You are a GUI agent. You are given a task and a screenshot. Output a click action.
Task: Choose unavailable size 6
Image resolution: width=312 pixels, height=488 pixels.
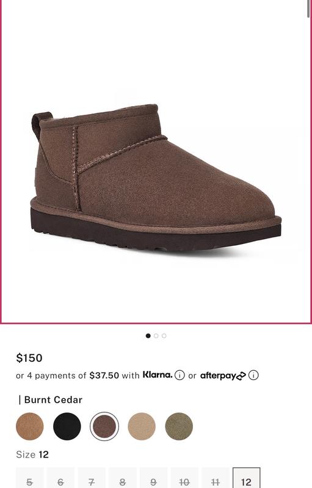tap(60, 478)
